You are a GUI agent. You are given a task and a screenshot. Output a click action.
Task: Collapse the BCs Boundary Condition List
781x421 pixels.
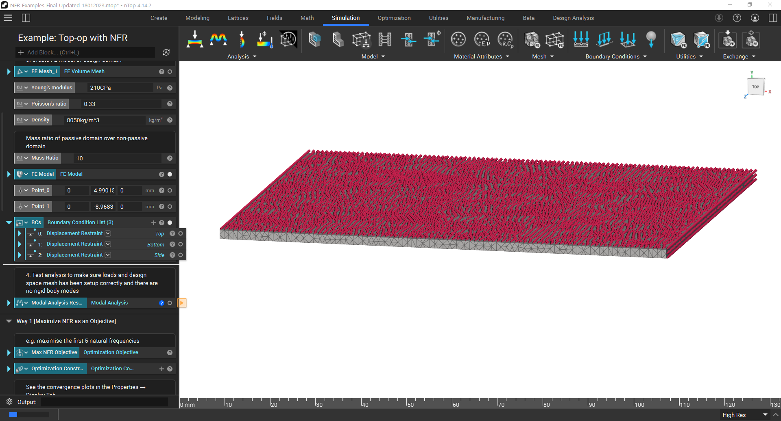9,222
